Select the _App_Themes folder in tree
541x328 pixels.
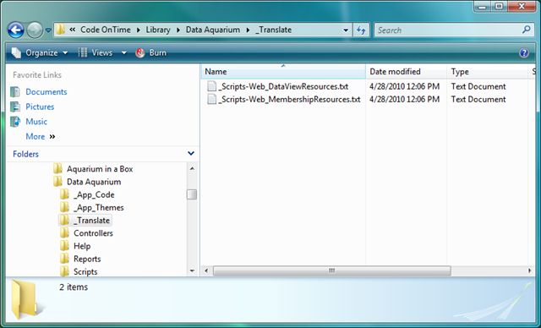point(98,207)
